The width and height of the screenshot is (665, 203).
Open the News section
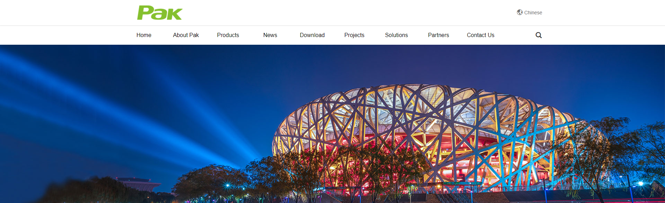[270, 35]
